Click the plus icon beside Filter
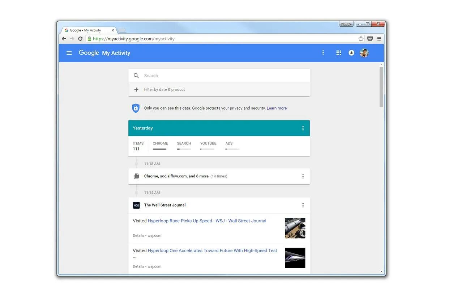This screenshot has width=449, height=292. pos(136,89)
